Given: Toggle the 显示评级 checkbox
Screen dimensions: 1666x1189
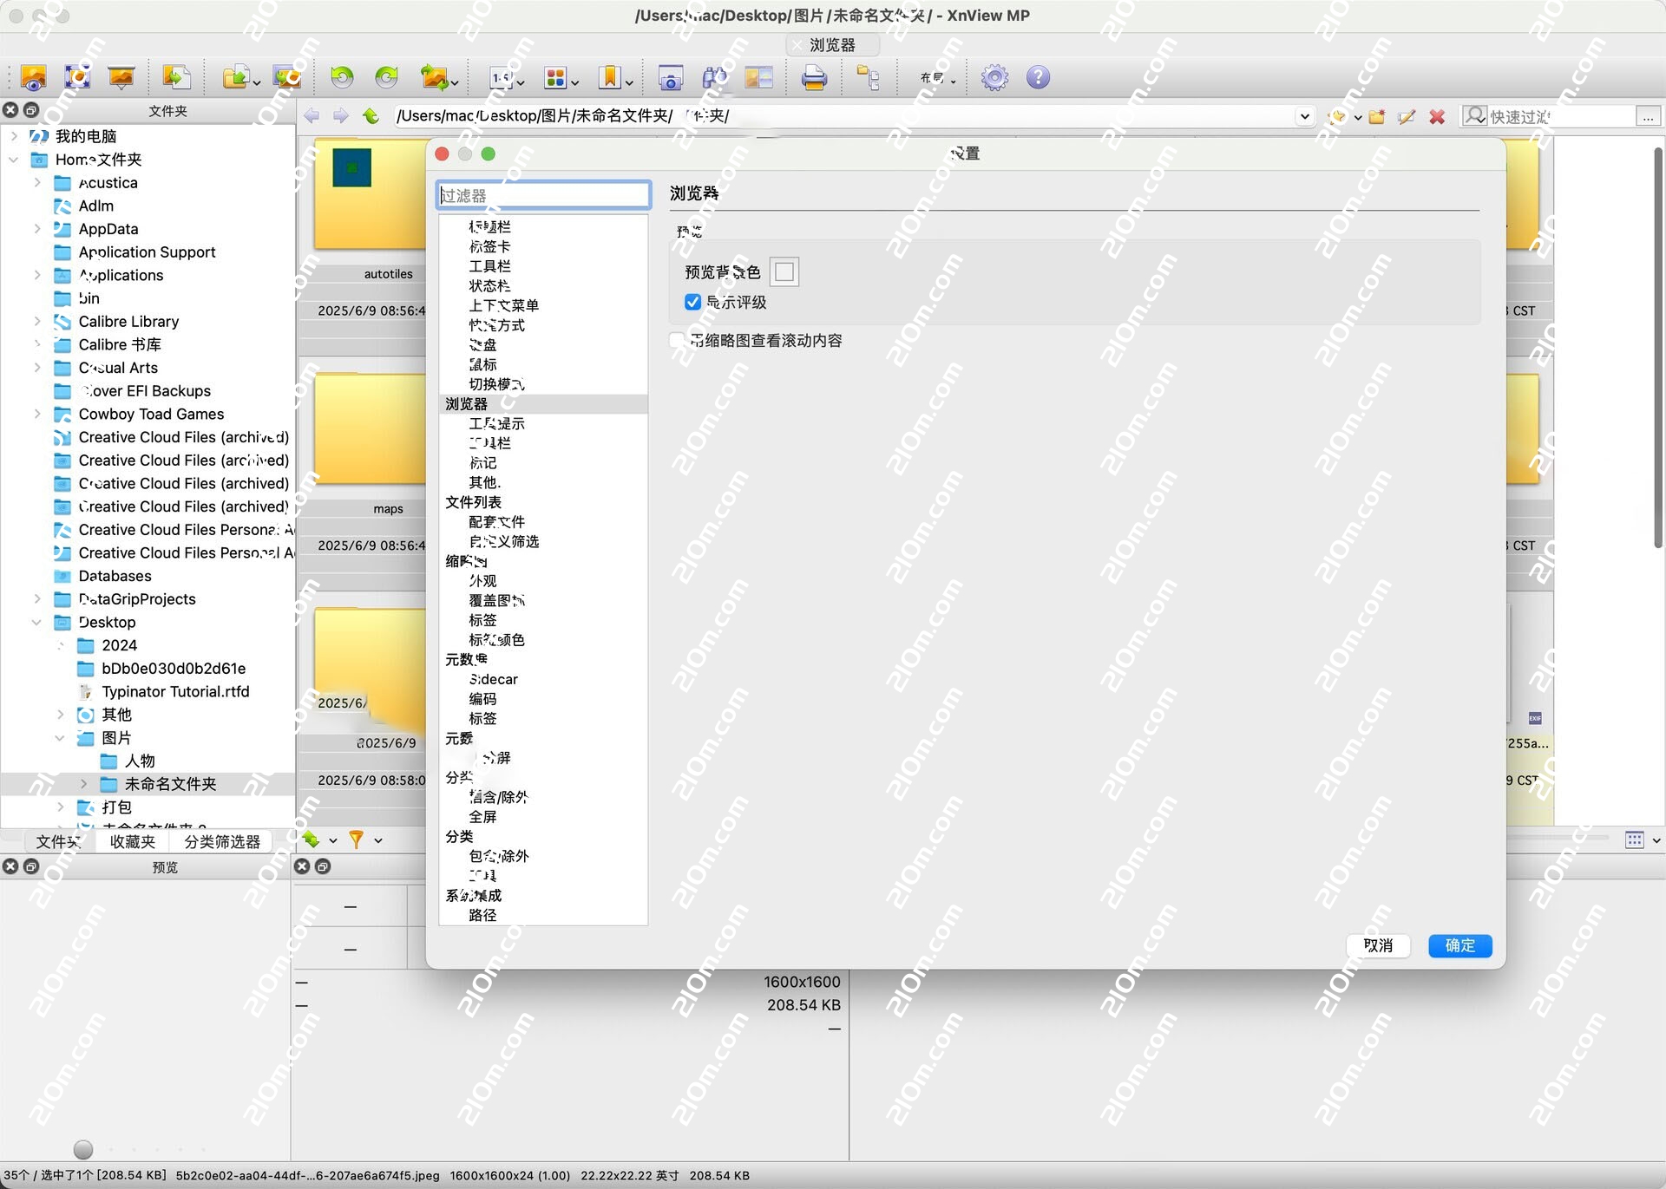Looking at the screenshot, I should (692, 302).
